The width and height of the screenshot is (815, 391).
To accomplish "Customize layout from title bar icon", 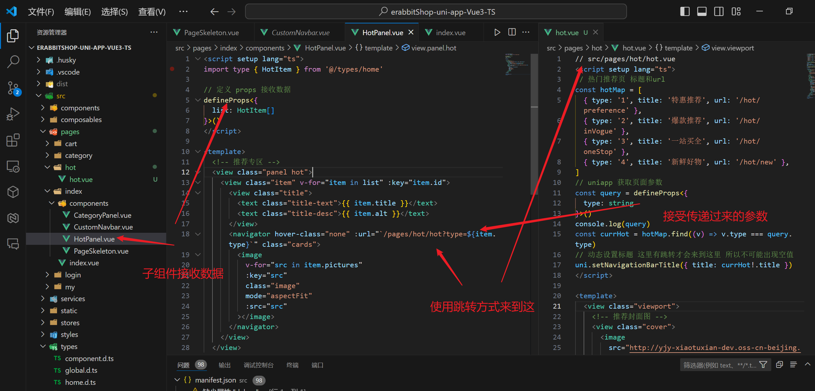I will coord(736,12).
